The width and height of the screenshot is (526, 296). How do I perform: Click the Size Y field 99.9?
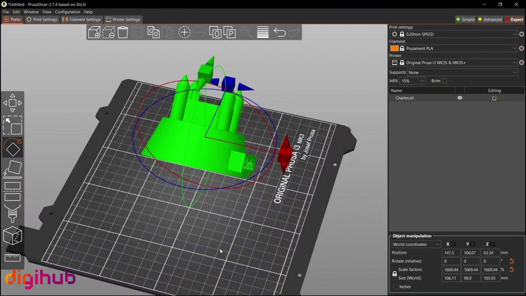point(471,278)
